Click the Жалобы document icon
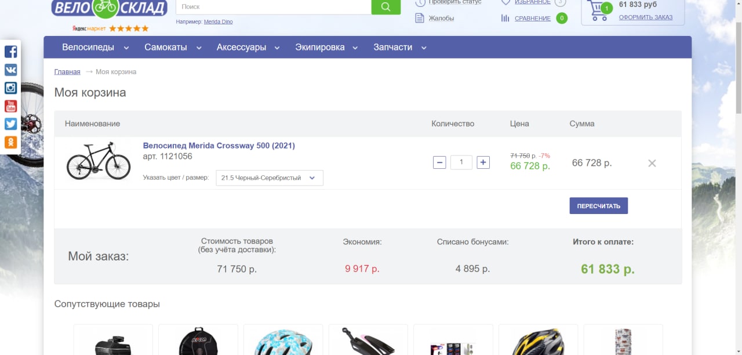742x355 pixels. click(420, 18)
